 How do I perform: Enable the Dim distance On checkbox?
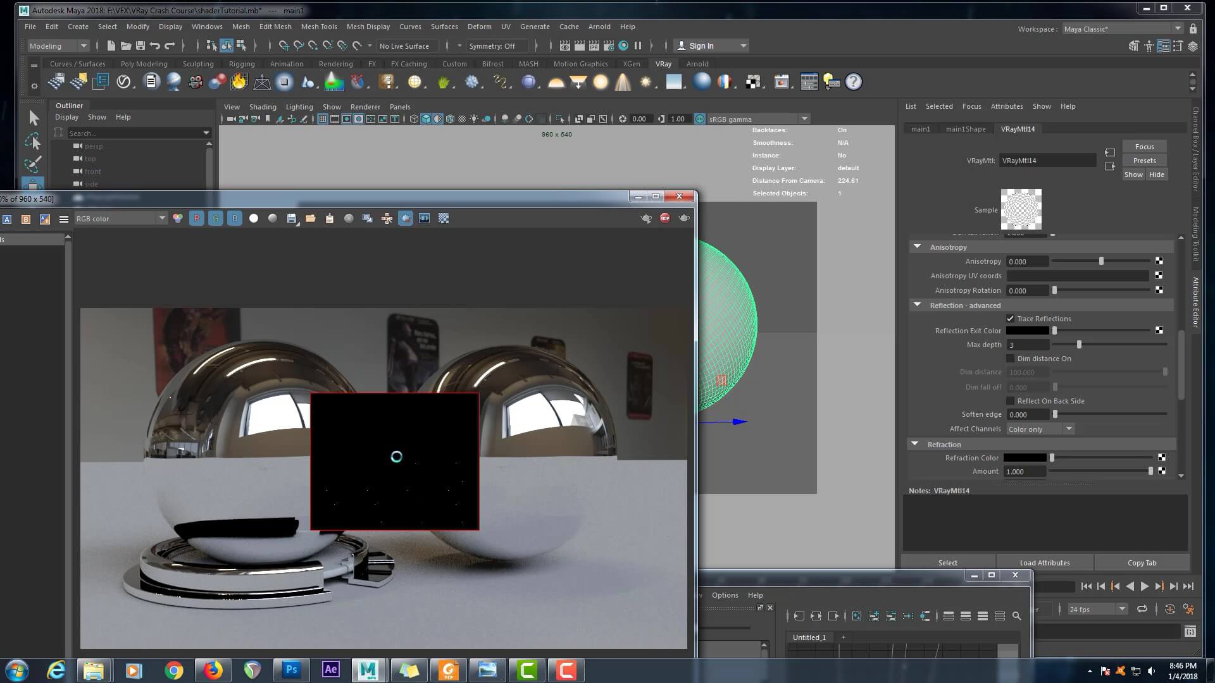coord(1010,359)
